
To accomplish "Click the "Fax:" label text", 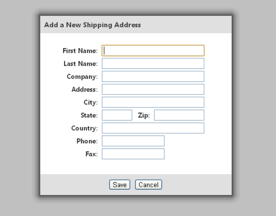I will [91, 154].
